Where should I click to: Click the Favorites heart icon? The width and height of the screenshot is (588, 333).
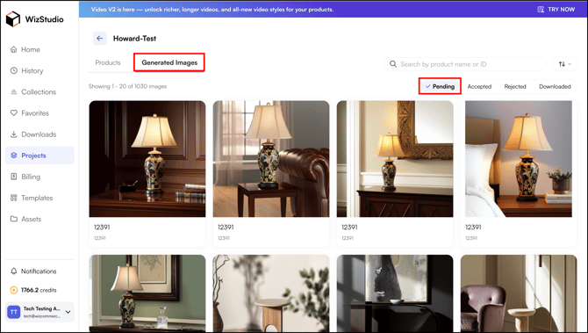coord(14,113)
